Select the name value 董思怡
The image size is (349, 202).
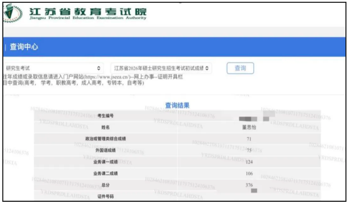[249, 127]
